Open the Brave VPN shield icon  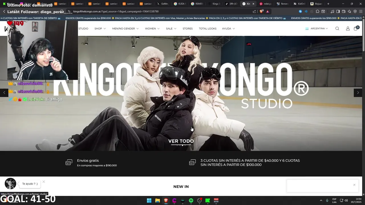(x=355, y=11)
